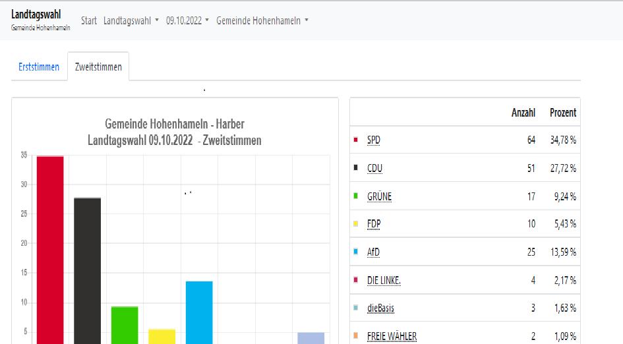
Task: Go to the Start page link
Action: (x=89, y=20)
